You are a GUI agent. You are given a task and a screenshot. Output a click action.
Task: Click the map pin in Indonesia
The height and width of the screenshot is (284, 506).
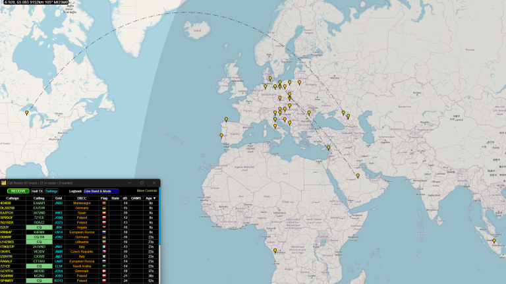(494, 241)
